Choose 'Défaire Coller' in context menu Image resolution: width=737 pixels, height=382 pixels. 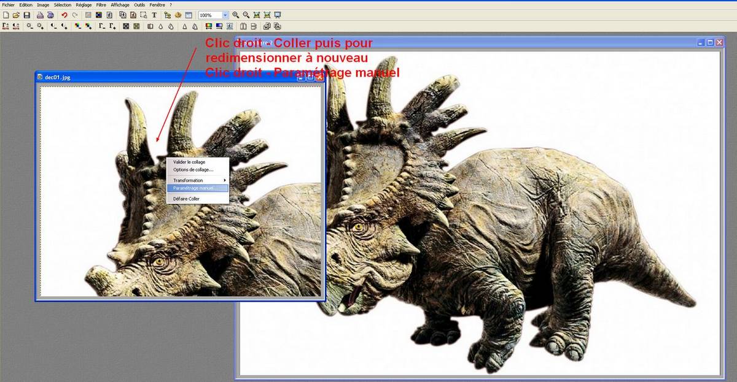186,199
